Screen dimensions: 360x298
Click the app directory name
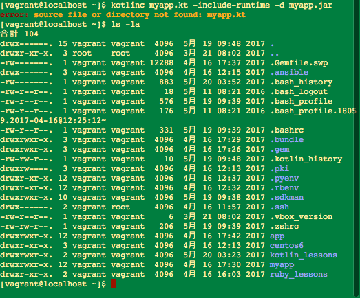[x=277, y=236]
